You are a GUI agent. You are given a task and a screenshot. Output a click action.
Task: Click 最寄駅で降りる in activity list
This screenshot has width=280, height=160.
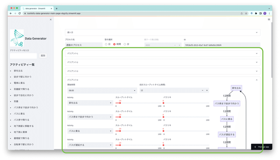pos(22,138)
